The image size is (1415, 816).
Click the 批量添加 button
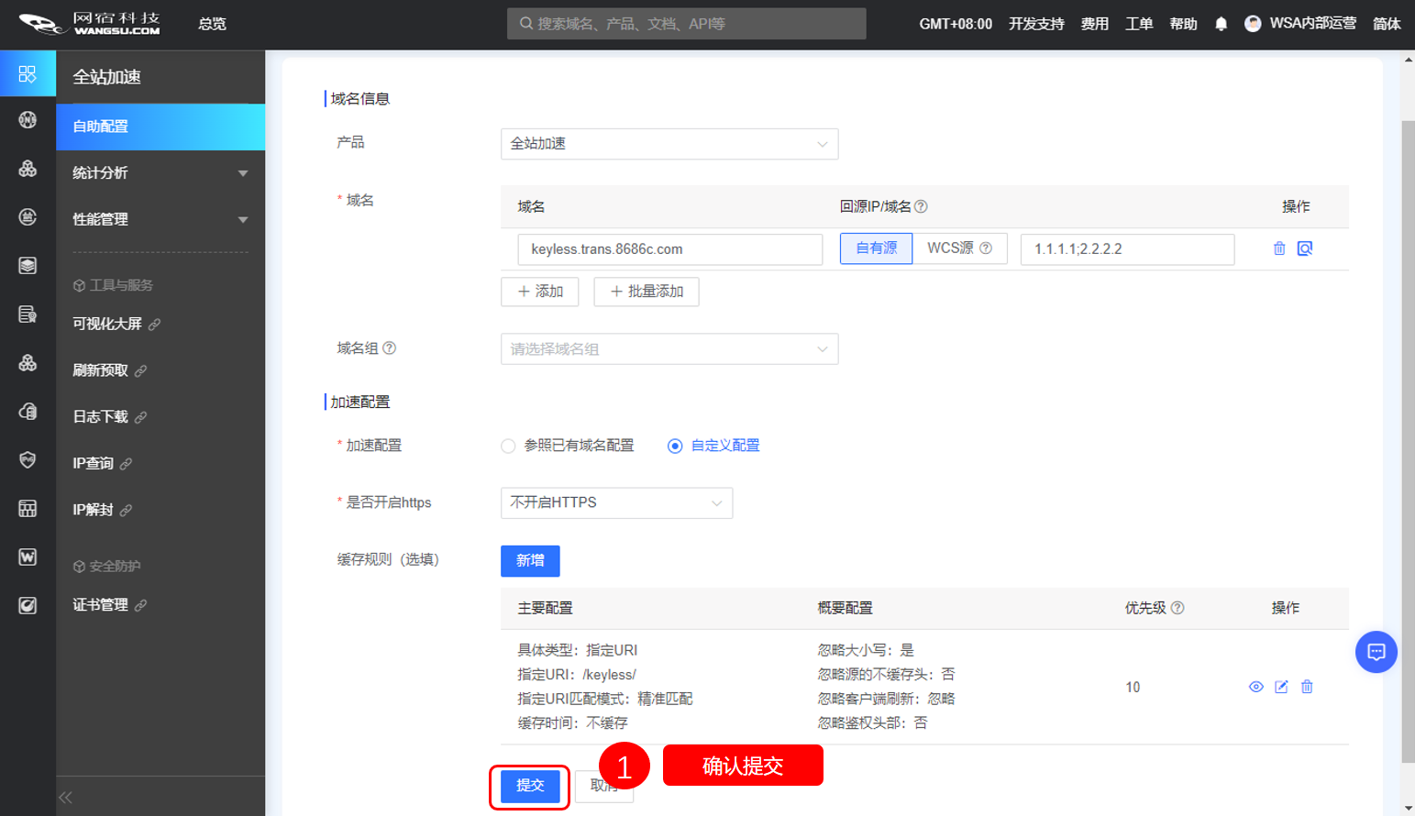[647, 292]
